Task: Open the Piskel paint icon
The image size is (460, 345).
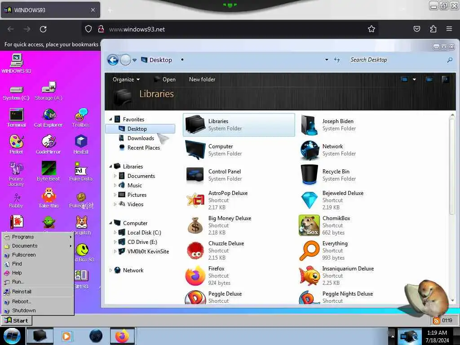Action: click(x=16, y=144)
